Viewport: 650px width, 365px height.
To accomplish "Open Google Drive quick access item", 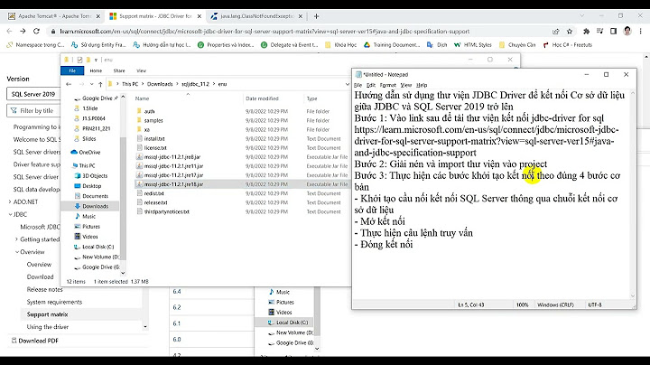I will [x=97, y=98].
